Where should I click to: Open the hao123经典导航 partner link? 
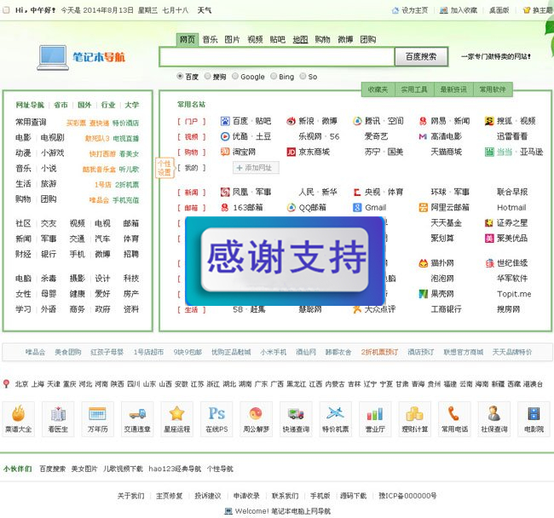tap(175, 469)
